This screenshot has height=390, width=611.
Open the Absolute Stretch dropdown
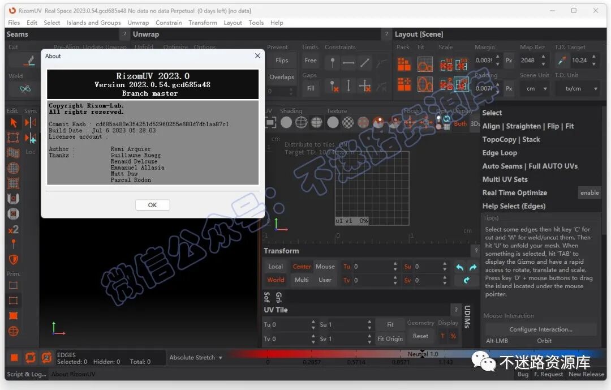(196, 358)
